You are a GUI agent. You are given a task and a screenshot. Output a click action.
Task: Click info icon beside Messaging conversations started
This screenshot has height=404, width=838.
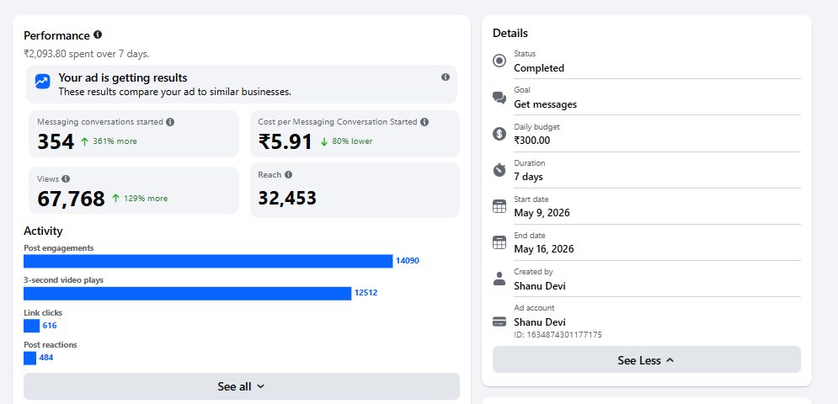(x=170, y=122)
